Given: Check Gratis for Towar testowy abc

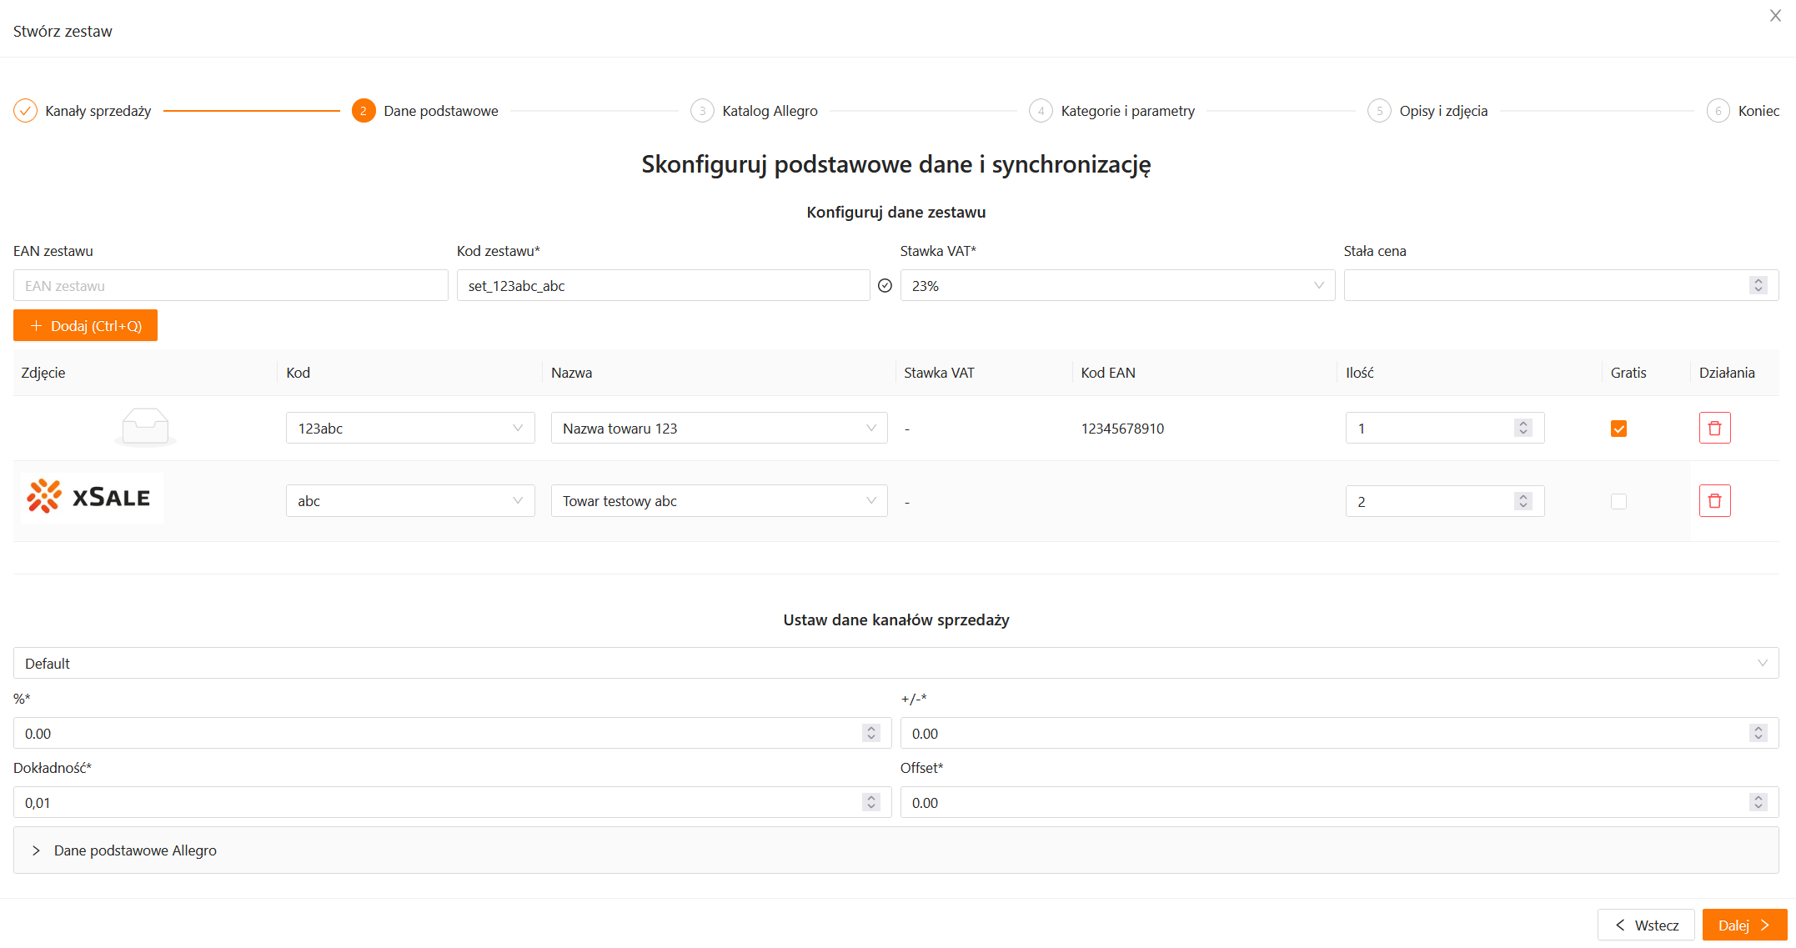Looking at the screenshot, I should tap(1618, 501).
